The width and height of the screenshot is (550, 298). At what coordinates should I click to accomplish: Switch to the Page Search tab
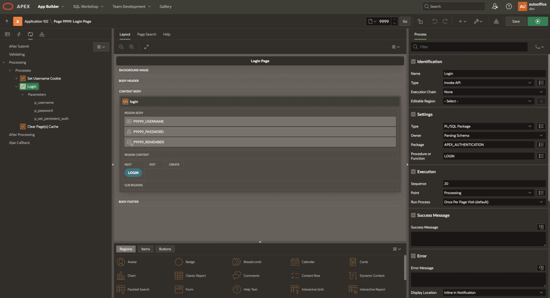click(147, 34)
